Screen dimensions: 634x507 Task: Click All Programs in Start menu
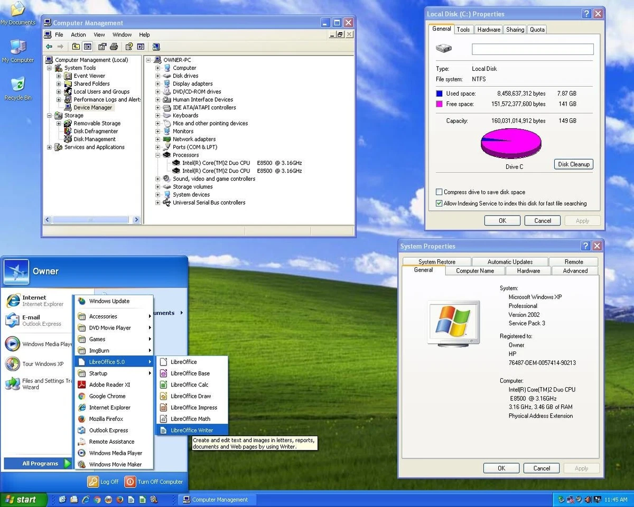tap(38, 464)
